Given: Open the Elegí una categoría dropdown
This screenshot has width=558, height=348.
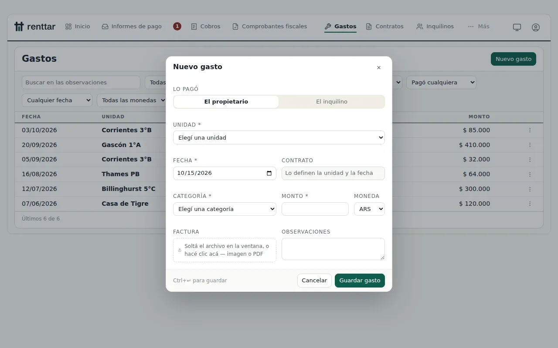Looking at the screenshot, I should [x=225, y=209].
